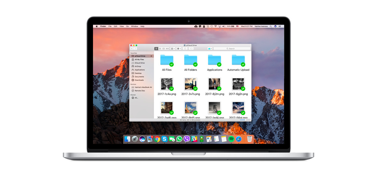
Task: Click the pCloud dropdown in Finder toolbar
Action: point(210,49)
